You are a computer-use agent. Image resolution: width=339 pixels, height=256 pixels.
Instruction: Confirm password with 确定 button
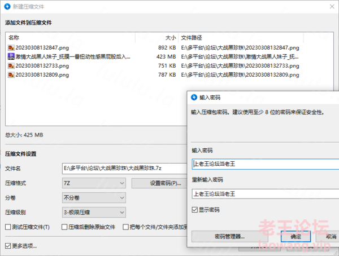295,236
